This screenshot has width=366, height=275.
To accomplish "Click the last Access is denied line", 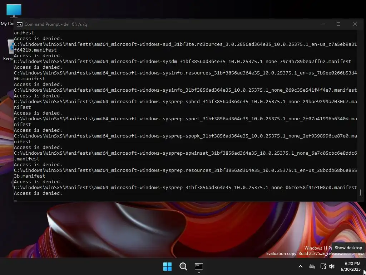I will tap(38, 193).
